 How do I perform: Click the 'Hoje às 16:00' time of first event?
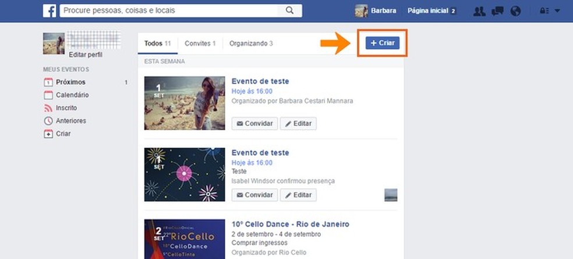coord(252,91)
